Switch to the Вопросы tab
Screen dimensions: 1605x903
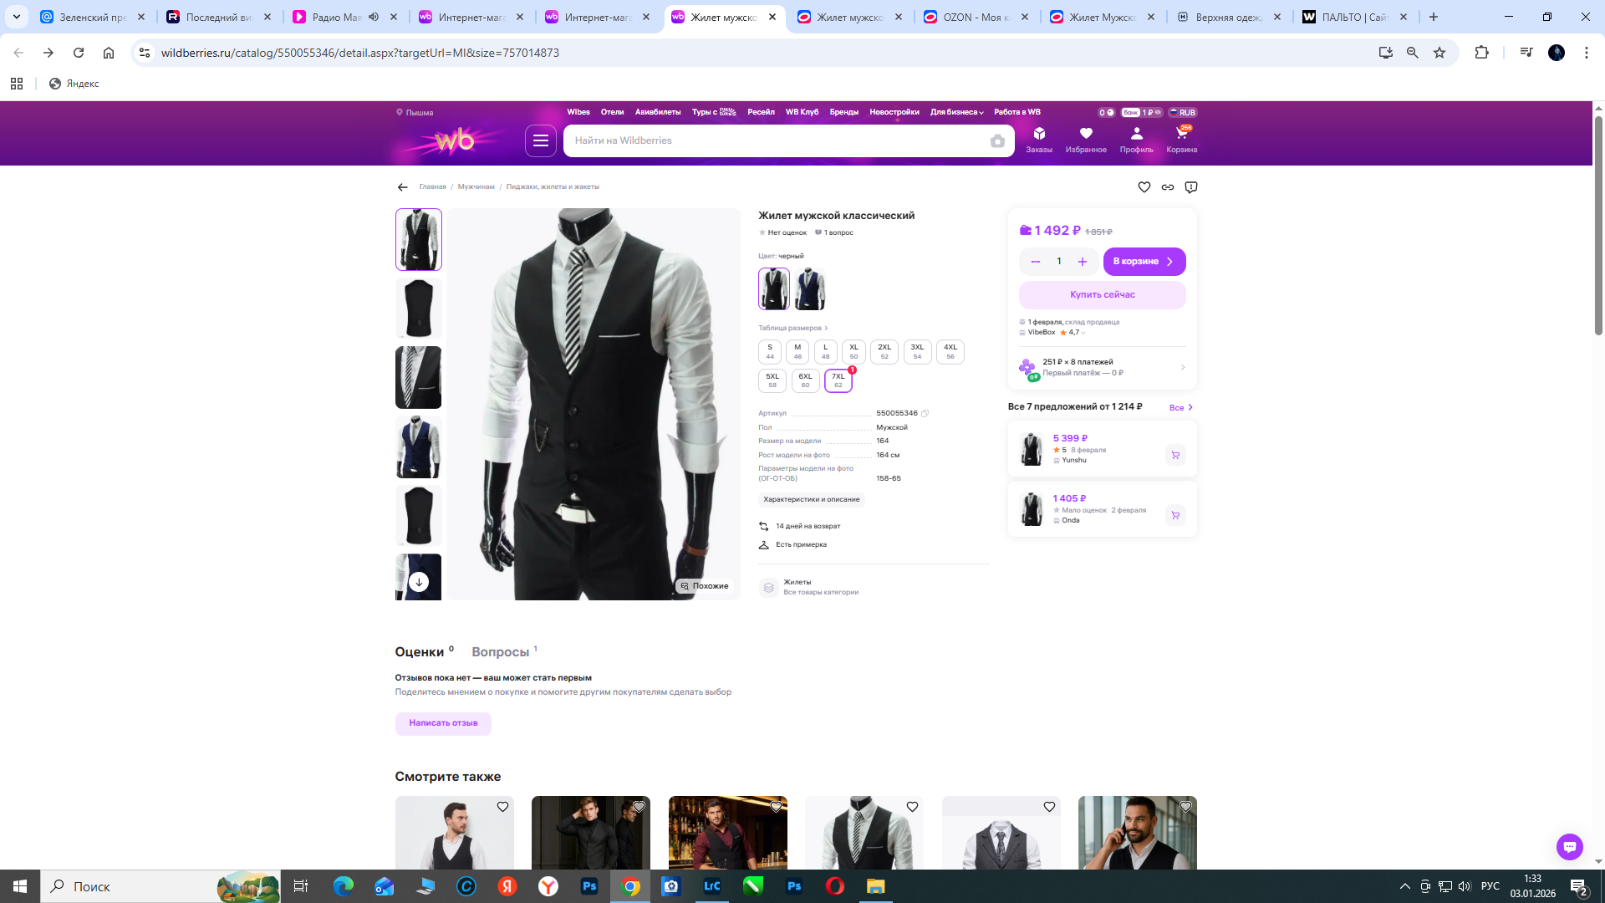(500, 652)
